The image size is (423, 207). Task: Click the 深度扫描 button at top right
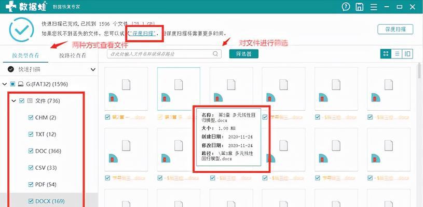(x=395, y=29)
